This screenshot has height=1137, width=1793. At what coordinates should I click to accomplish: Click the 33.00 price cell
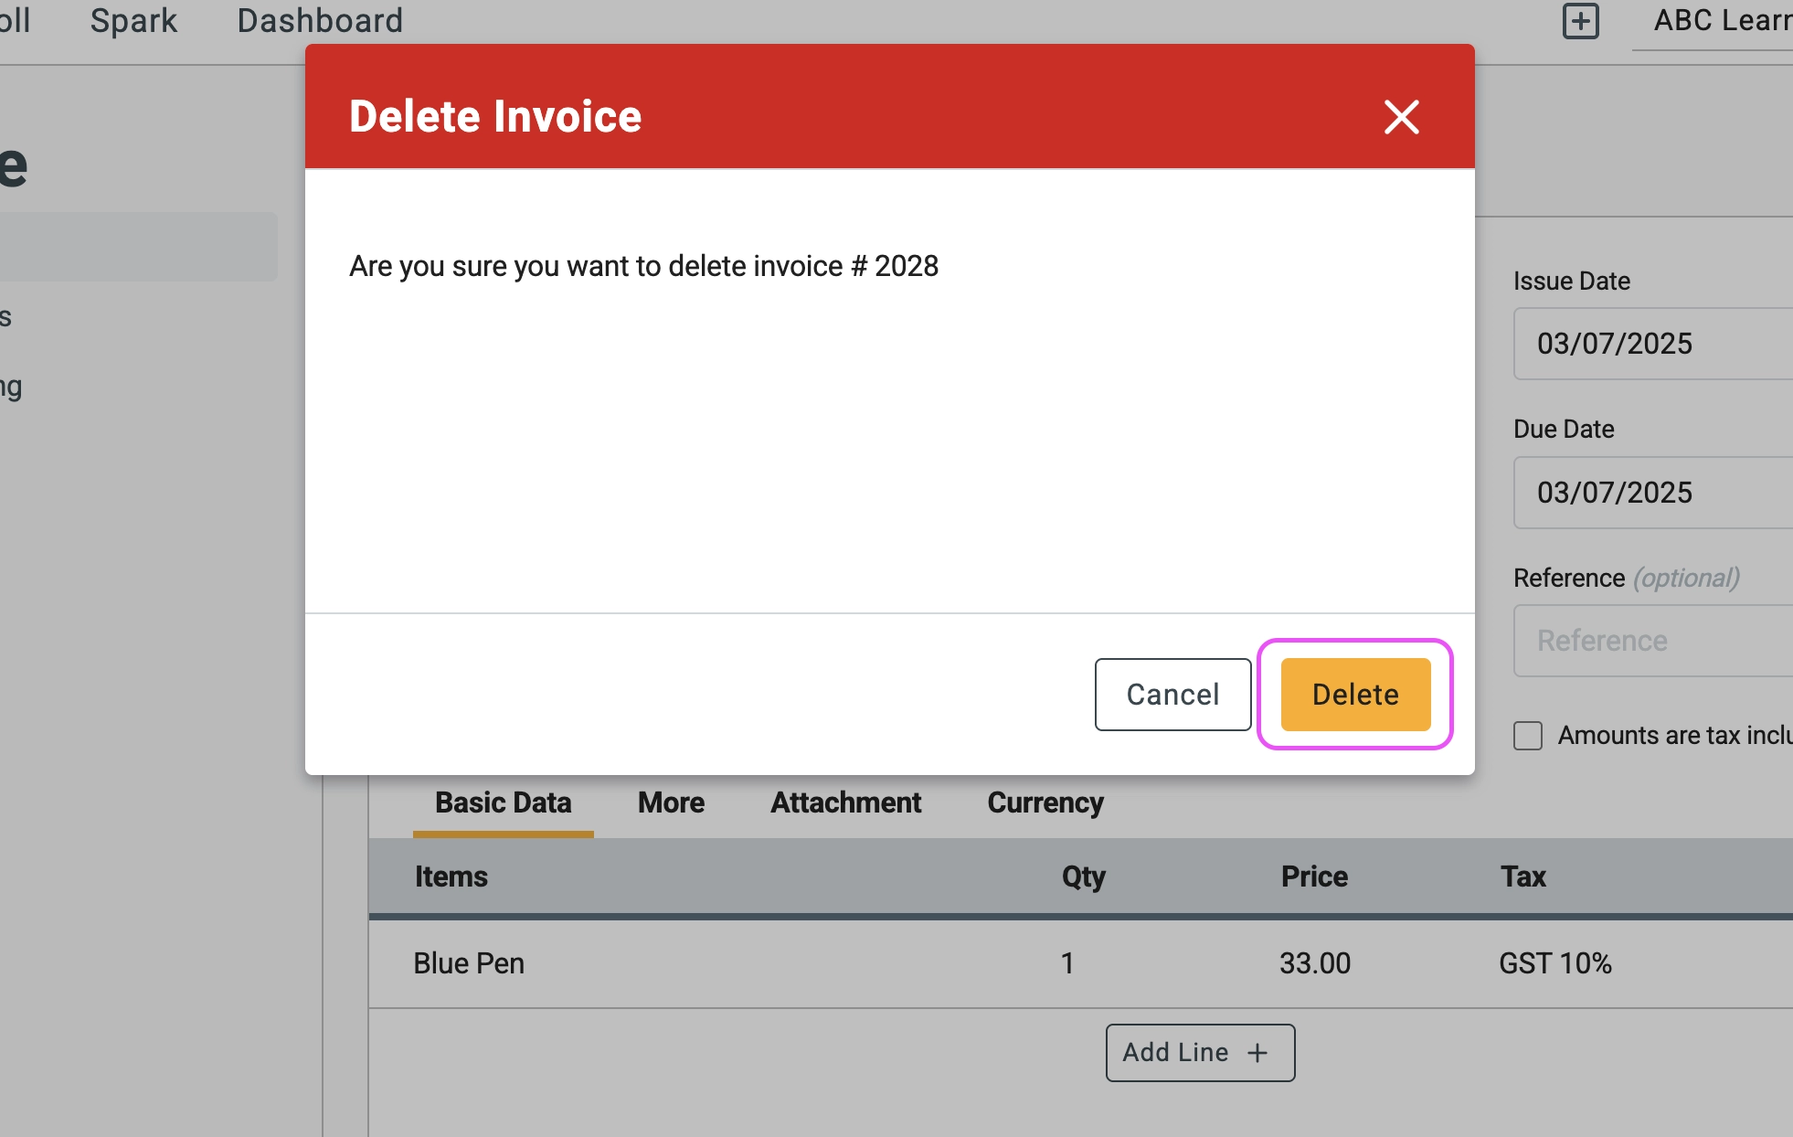[1314, 963]
